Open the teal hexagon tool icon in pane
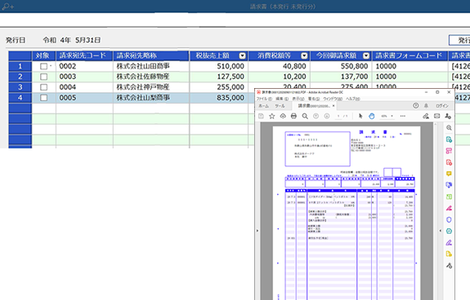Viewport: 470px width, 300px height. point(449,231)
